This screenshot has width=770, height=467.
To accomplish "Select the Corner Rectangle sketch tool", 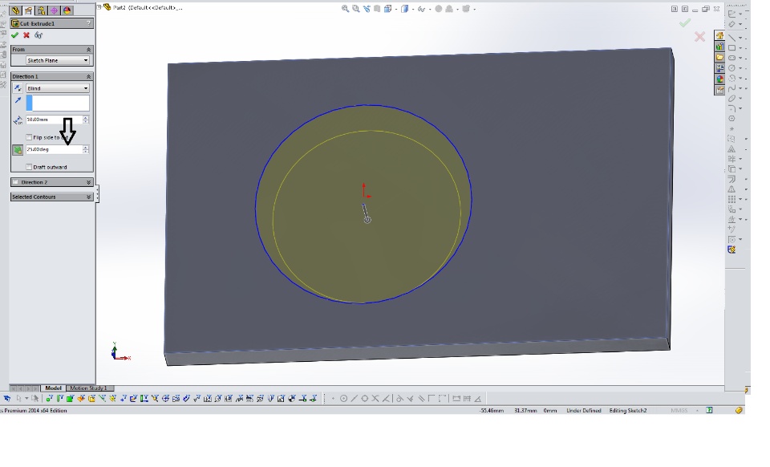I will tap(731, 48).
